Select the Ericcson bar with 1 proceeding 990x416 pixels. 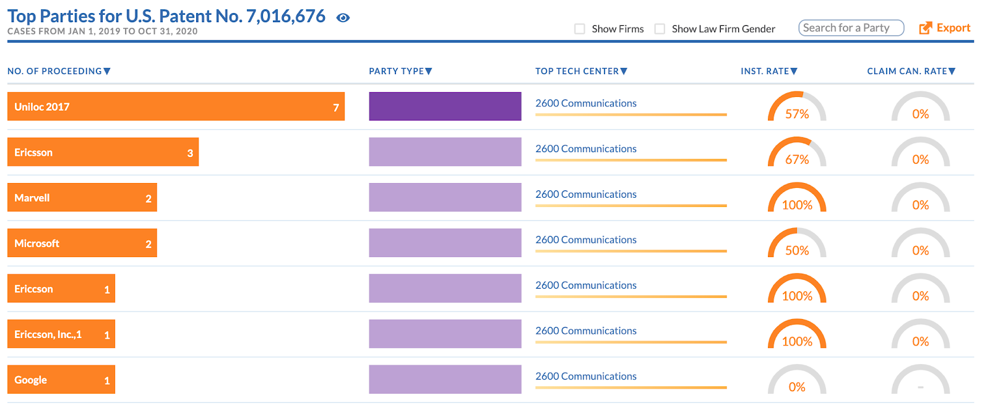(61, 289)
